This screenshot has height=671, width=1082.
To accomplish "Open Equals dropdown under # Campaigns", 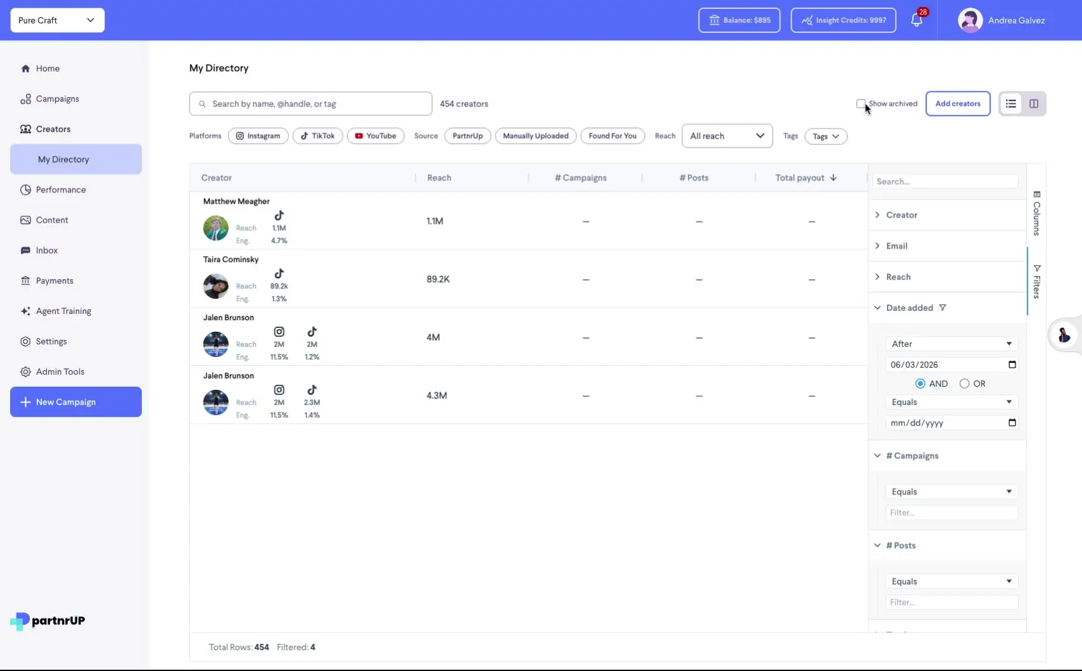I will click(952, 492).
